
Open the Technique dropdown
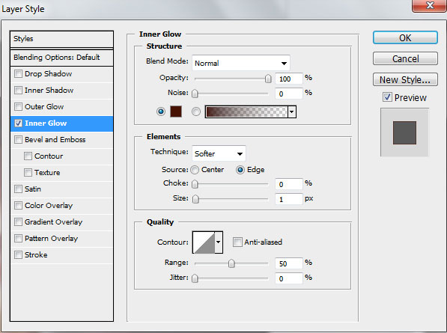(x=219, y=154)
